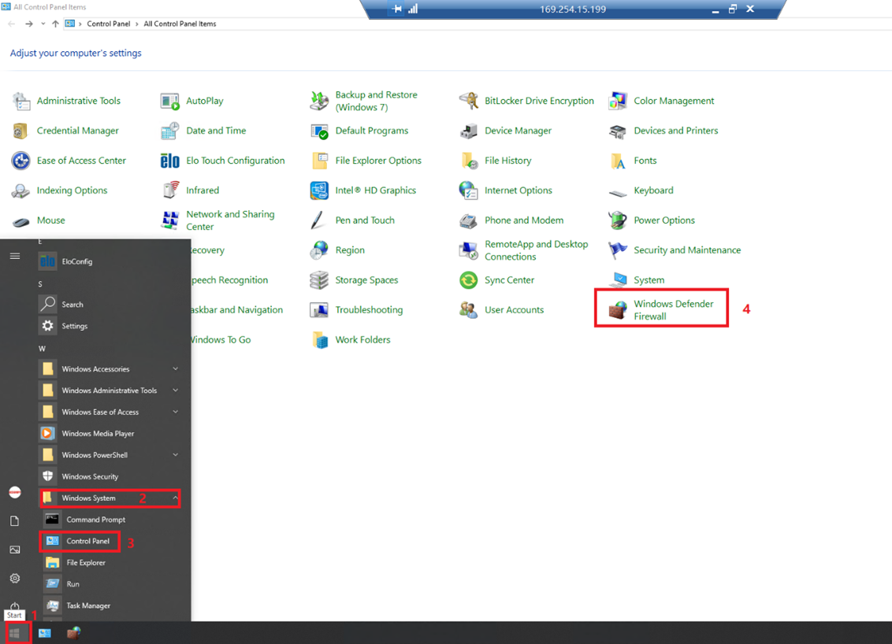The image size is (892, 644).
Task: Expand Windows Administrative Tools chevron
Action: click(176, 390)
